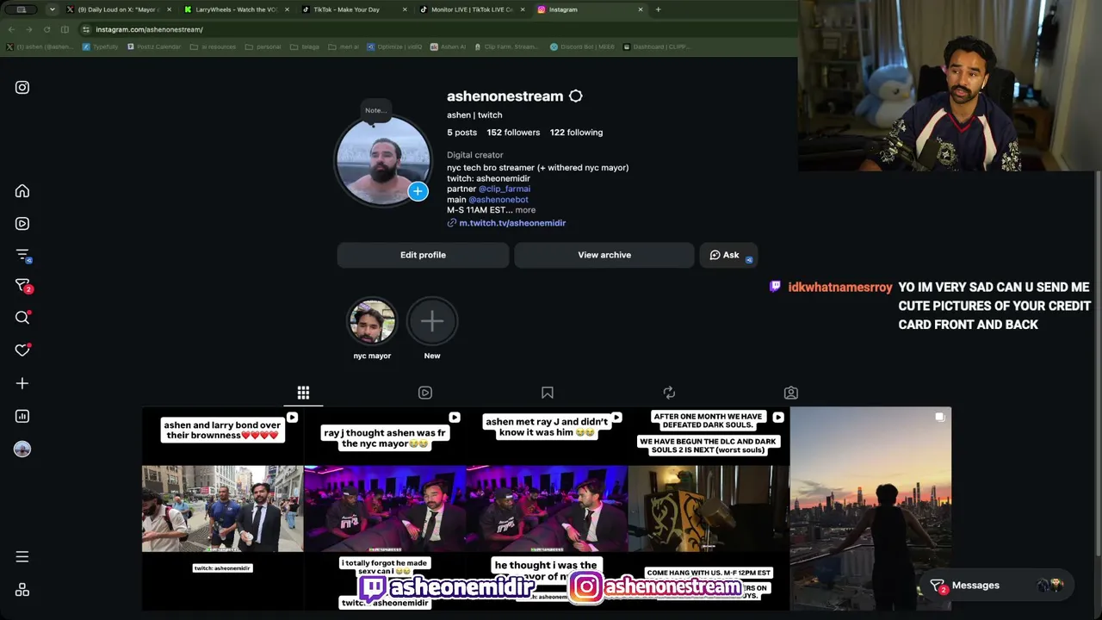The image size is (1102, 620).
Task: Select the Tagged photos tab
Action: (791, 393)
